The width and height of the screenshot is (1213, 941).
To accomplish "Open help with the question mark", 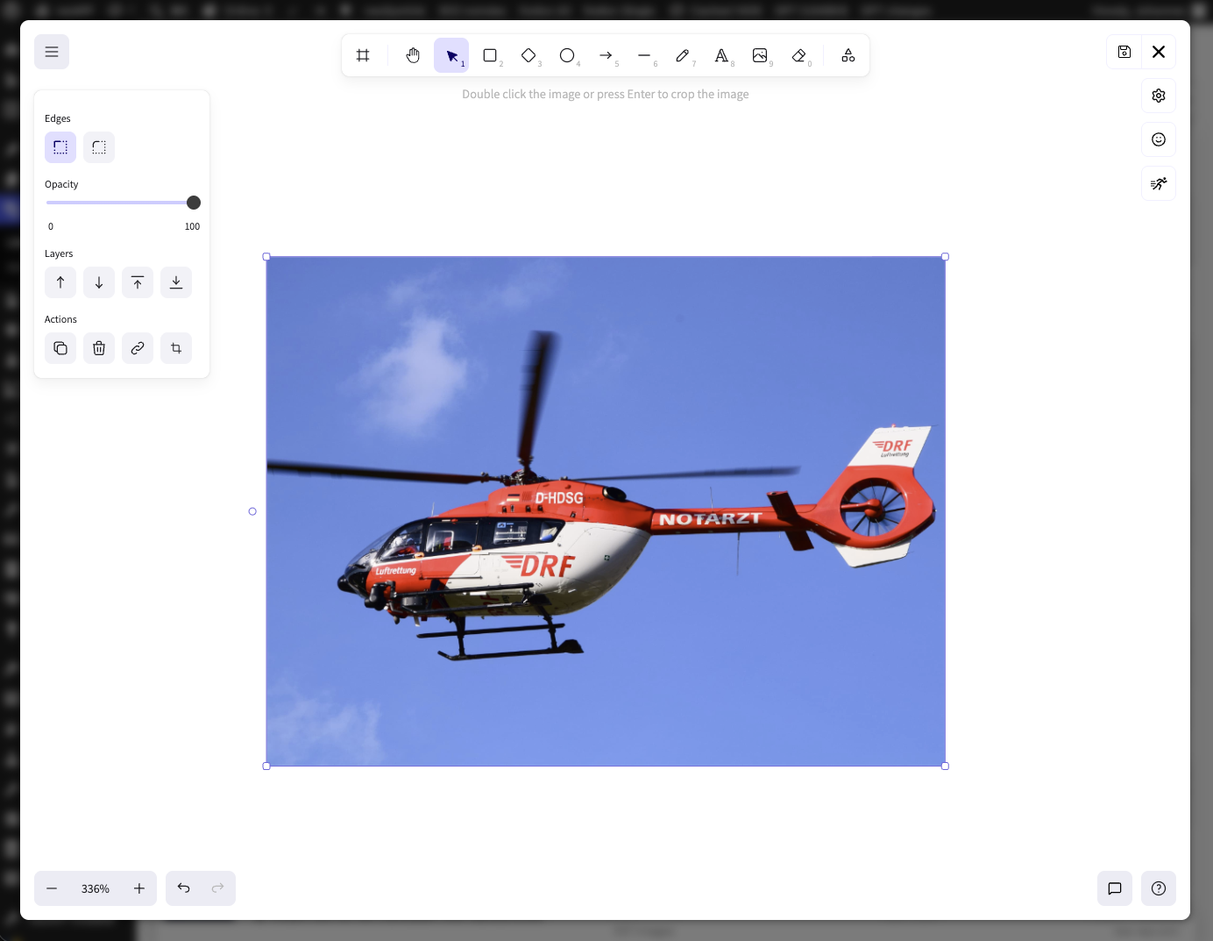I will click(1159, 888).
